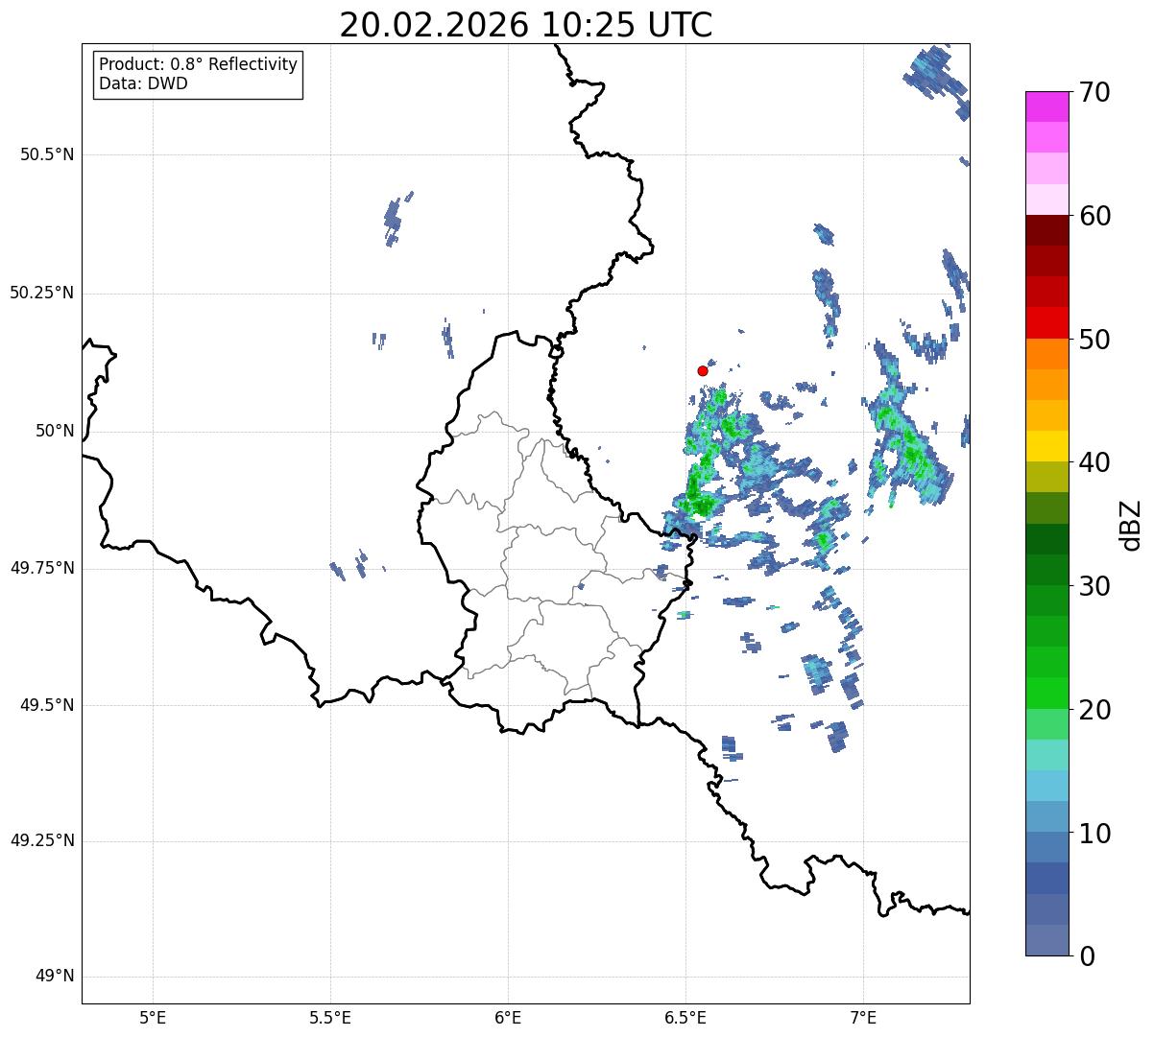
Task: Click the title '20.02.2026 10:25 UTC'
Action: (x=526, y=25)
